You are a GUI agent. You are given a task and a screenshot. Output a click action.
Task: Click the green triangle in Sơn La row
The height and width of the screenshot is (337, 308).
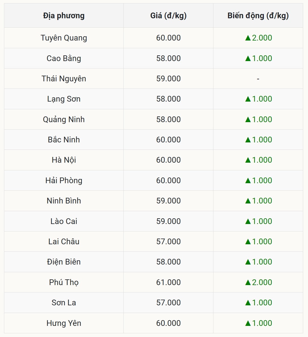pos(248,303)
